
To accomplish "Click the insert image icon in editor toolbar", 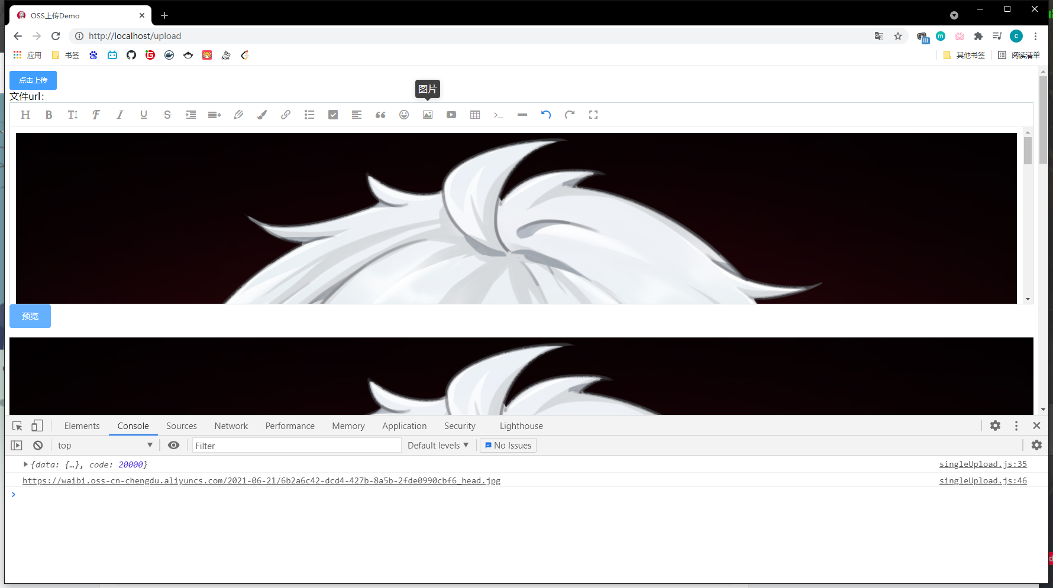I will point(428,115).
